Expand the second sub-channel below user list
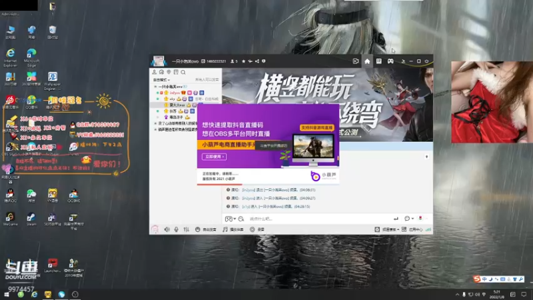This screenshot has height=300, width=533. (x=155, y=129)
